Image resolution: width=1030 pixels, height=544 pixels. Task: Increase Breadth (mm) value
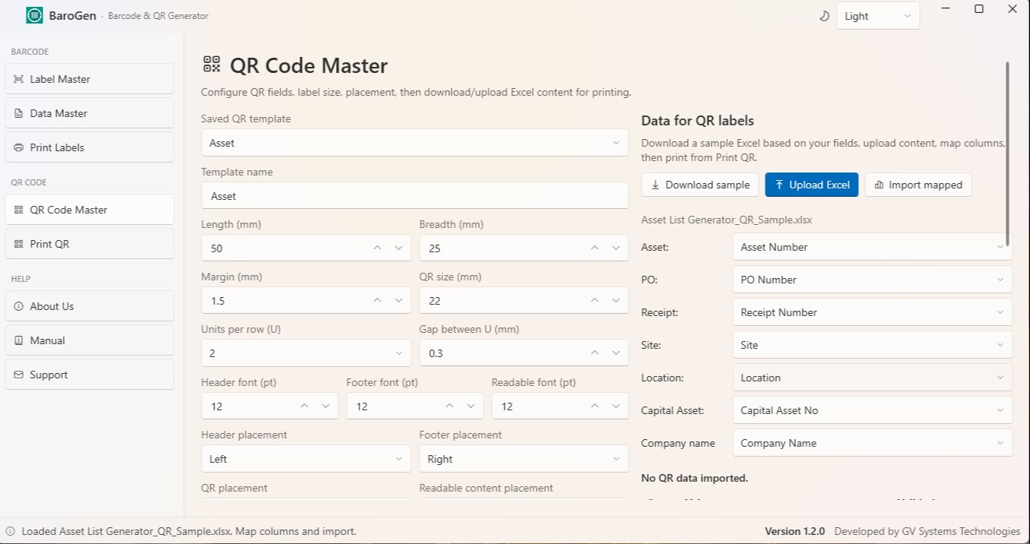pos(595,248)
